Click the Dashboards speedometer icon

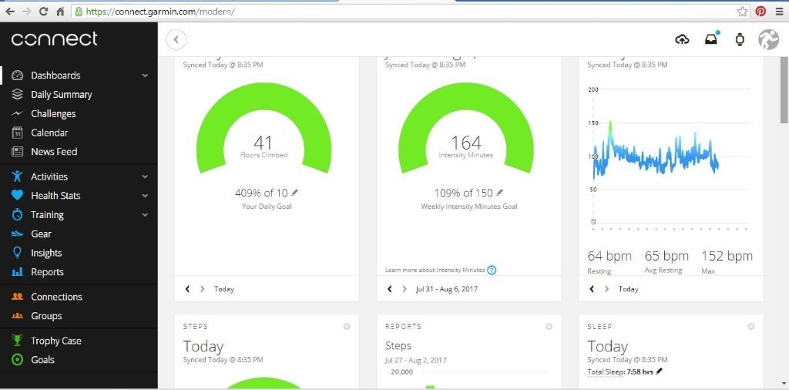(x=18, y=76)
